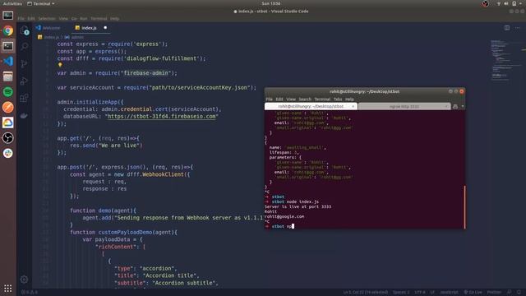Open the system status menu in the top bar

(x=510, y=3)
